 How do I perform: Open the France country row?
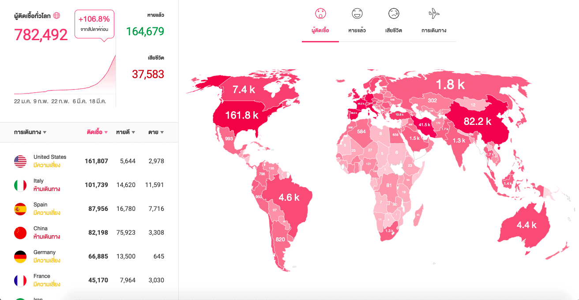[88, 280]
